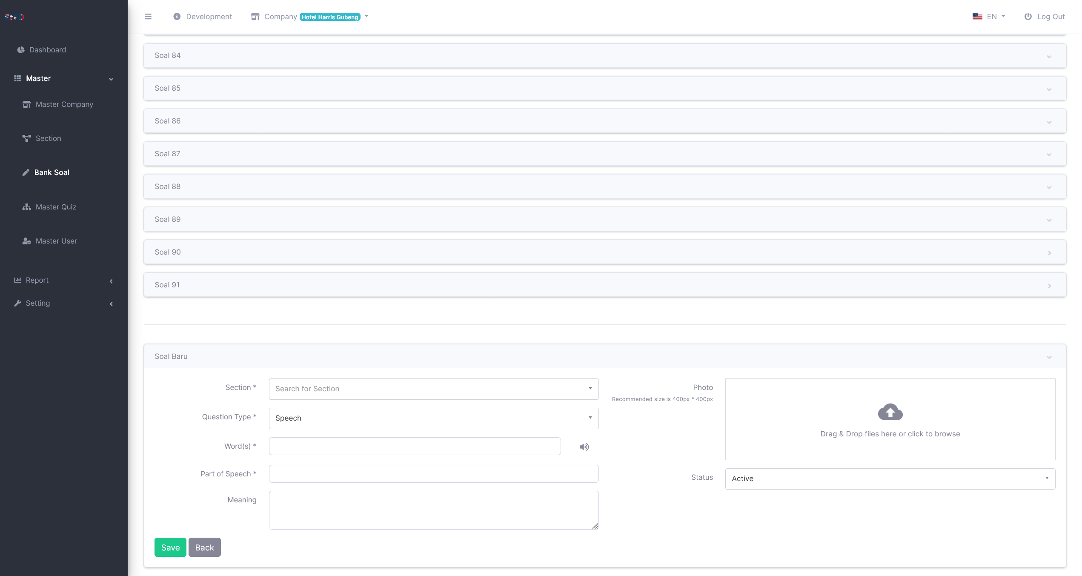
Task: Go to Master Company page
Action: point(64,104)
